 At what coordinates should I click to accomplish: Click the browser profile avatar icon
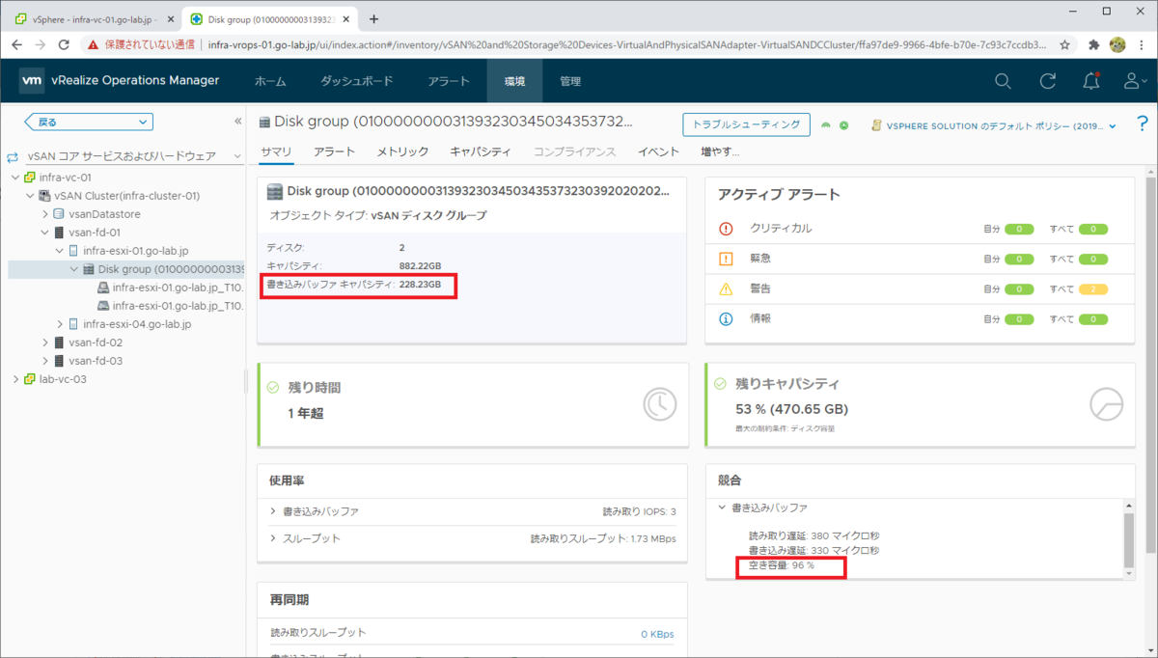pos(1118,44)
